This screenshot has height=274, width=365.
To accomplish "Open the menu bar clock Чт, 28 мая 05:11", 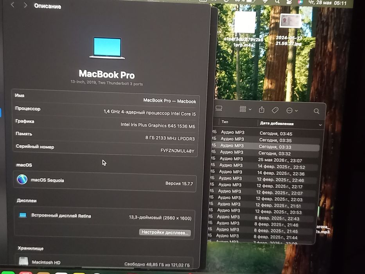I will point(327,3).
